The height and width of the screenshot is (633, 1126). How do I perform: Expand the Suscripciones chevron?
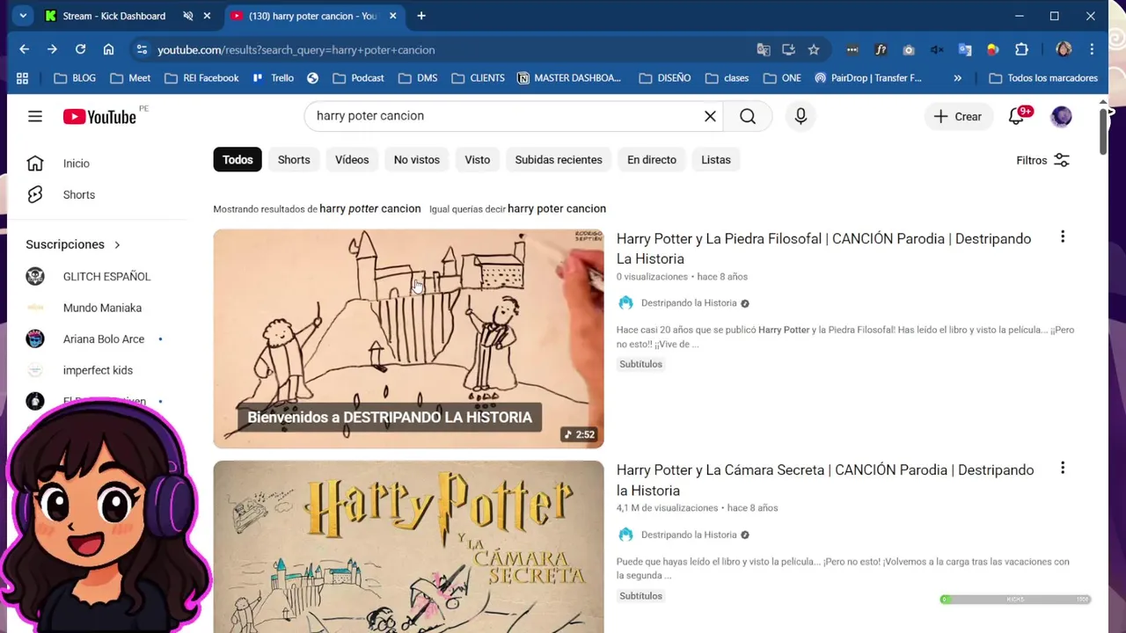[x=117, y=244]
